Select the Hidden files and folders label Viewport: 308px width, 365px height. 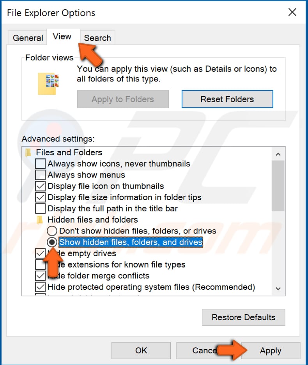[93, 220]
